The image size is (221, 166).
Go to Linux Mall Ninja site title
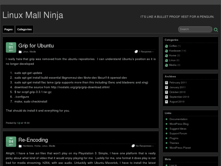tap(33, 15)
